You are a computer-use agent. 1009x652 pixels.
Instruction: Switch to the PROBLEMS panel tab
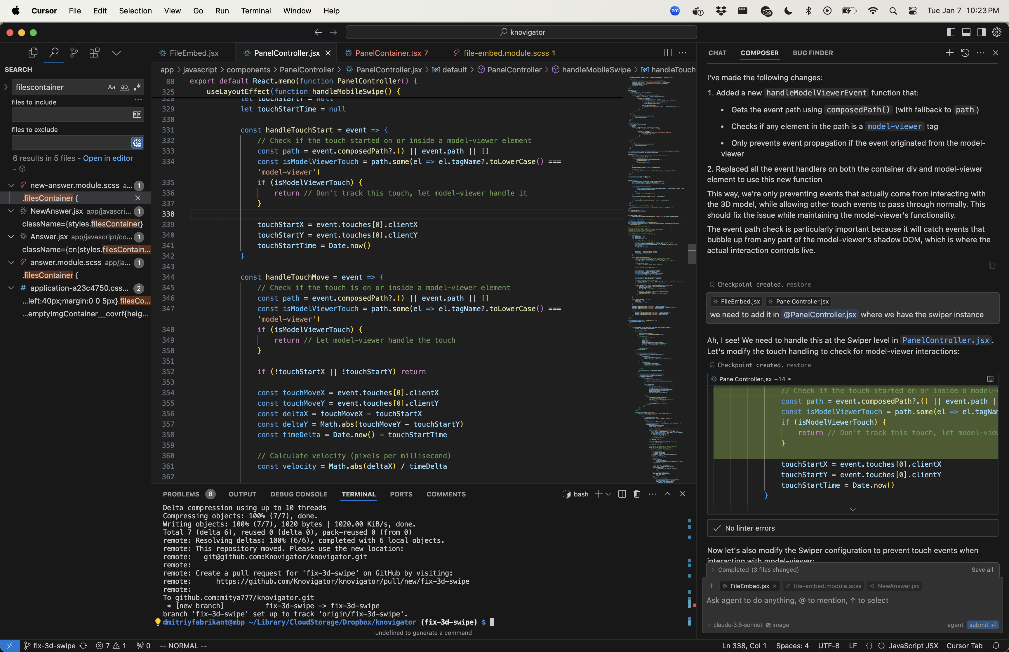[x=181, y=494]
